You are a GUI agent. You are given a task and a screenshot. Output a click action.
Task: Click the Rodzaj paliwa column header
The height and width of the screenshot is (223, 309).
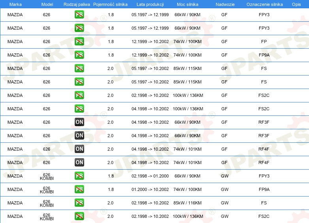pyautogui.click(x=77, y=4)
